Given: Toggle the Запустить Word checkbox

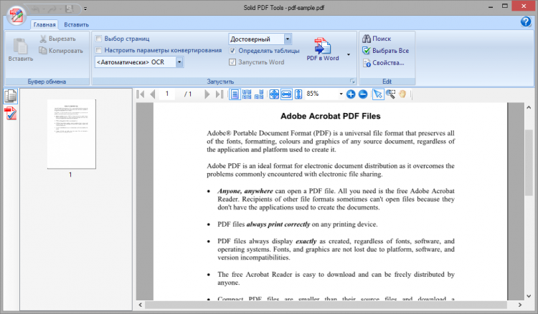Looking at the screenshot, I should [x=232, y=62].
